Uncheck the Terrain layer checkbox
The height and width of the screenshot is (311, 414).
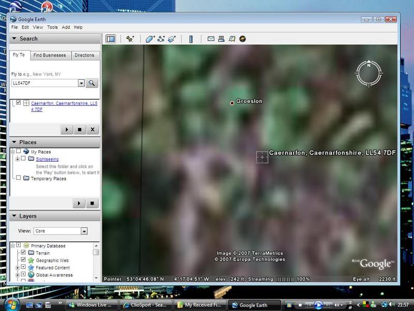point(23,252)
